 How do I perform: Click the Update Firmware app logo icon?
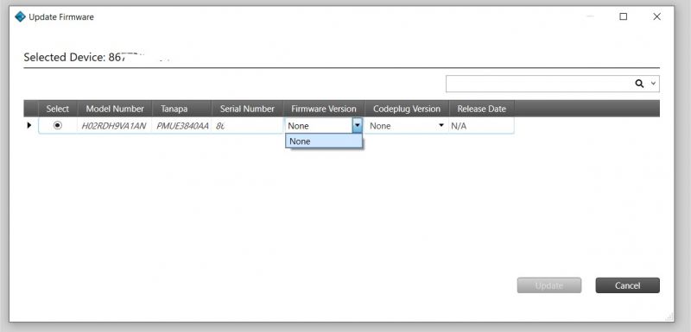click(20, 17)
